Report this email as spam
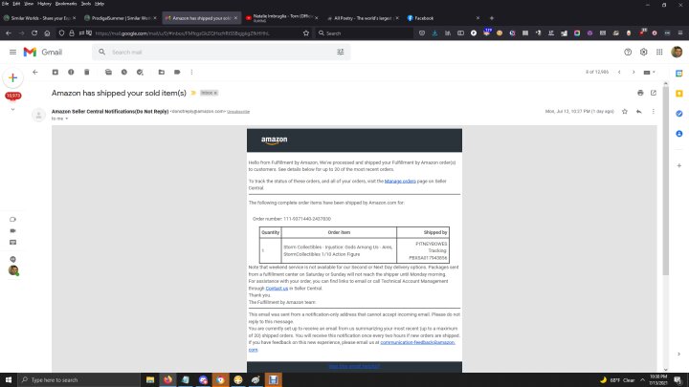 (x=71, y=72)
